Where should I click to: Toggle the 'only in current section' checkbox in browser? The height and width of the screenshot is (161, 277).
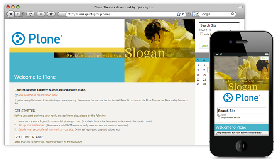(201, 34)
